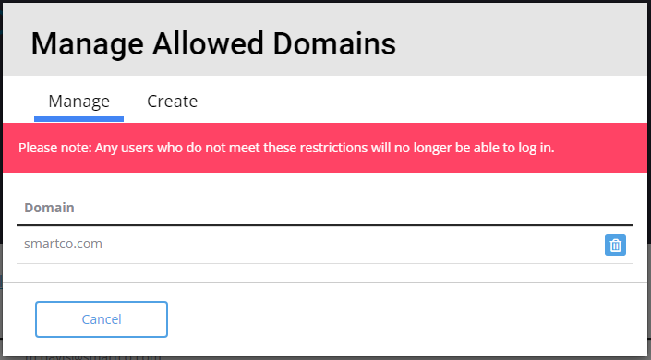The image size is (651, 360).
Task: Sort the list by Domain header
Action: click(x=49, y=208)
